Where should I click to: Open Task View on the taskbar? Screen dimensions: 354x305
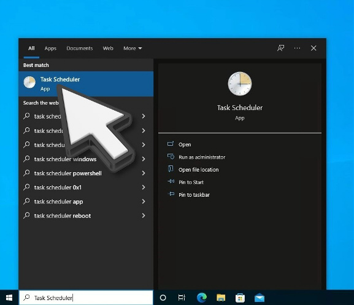click(182, 298)
